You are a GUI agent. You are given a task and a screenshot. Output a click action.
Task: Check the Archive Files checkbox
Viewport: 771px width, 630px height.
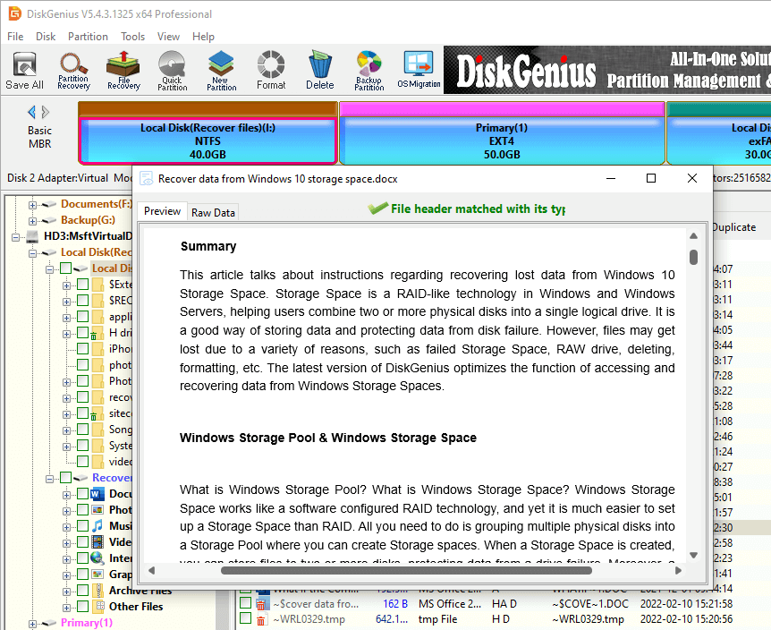[x=82, y=591]
